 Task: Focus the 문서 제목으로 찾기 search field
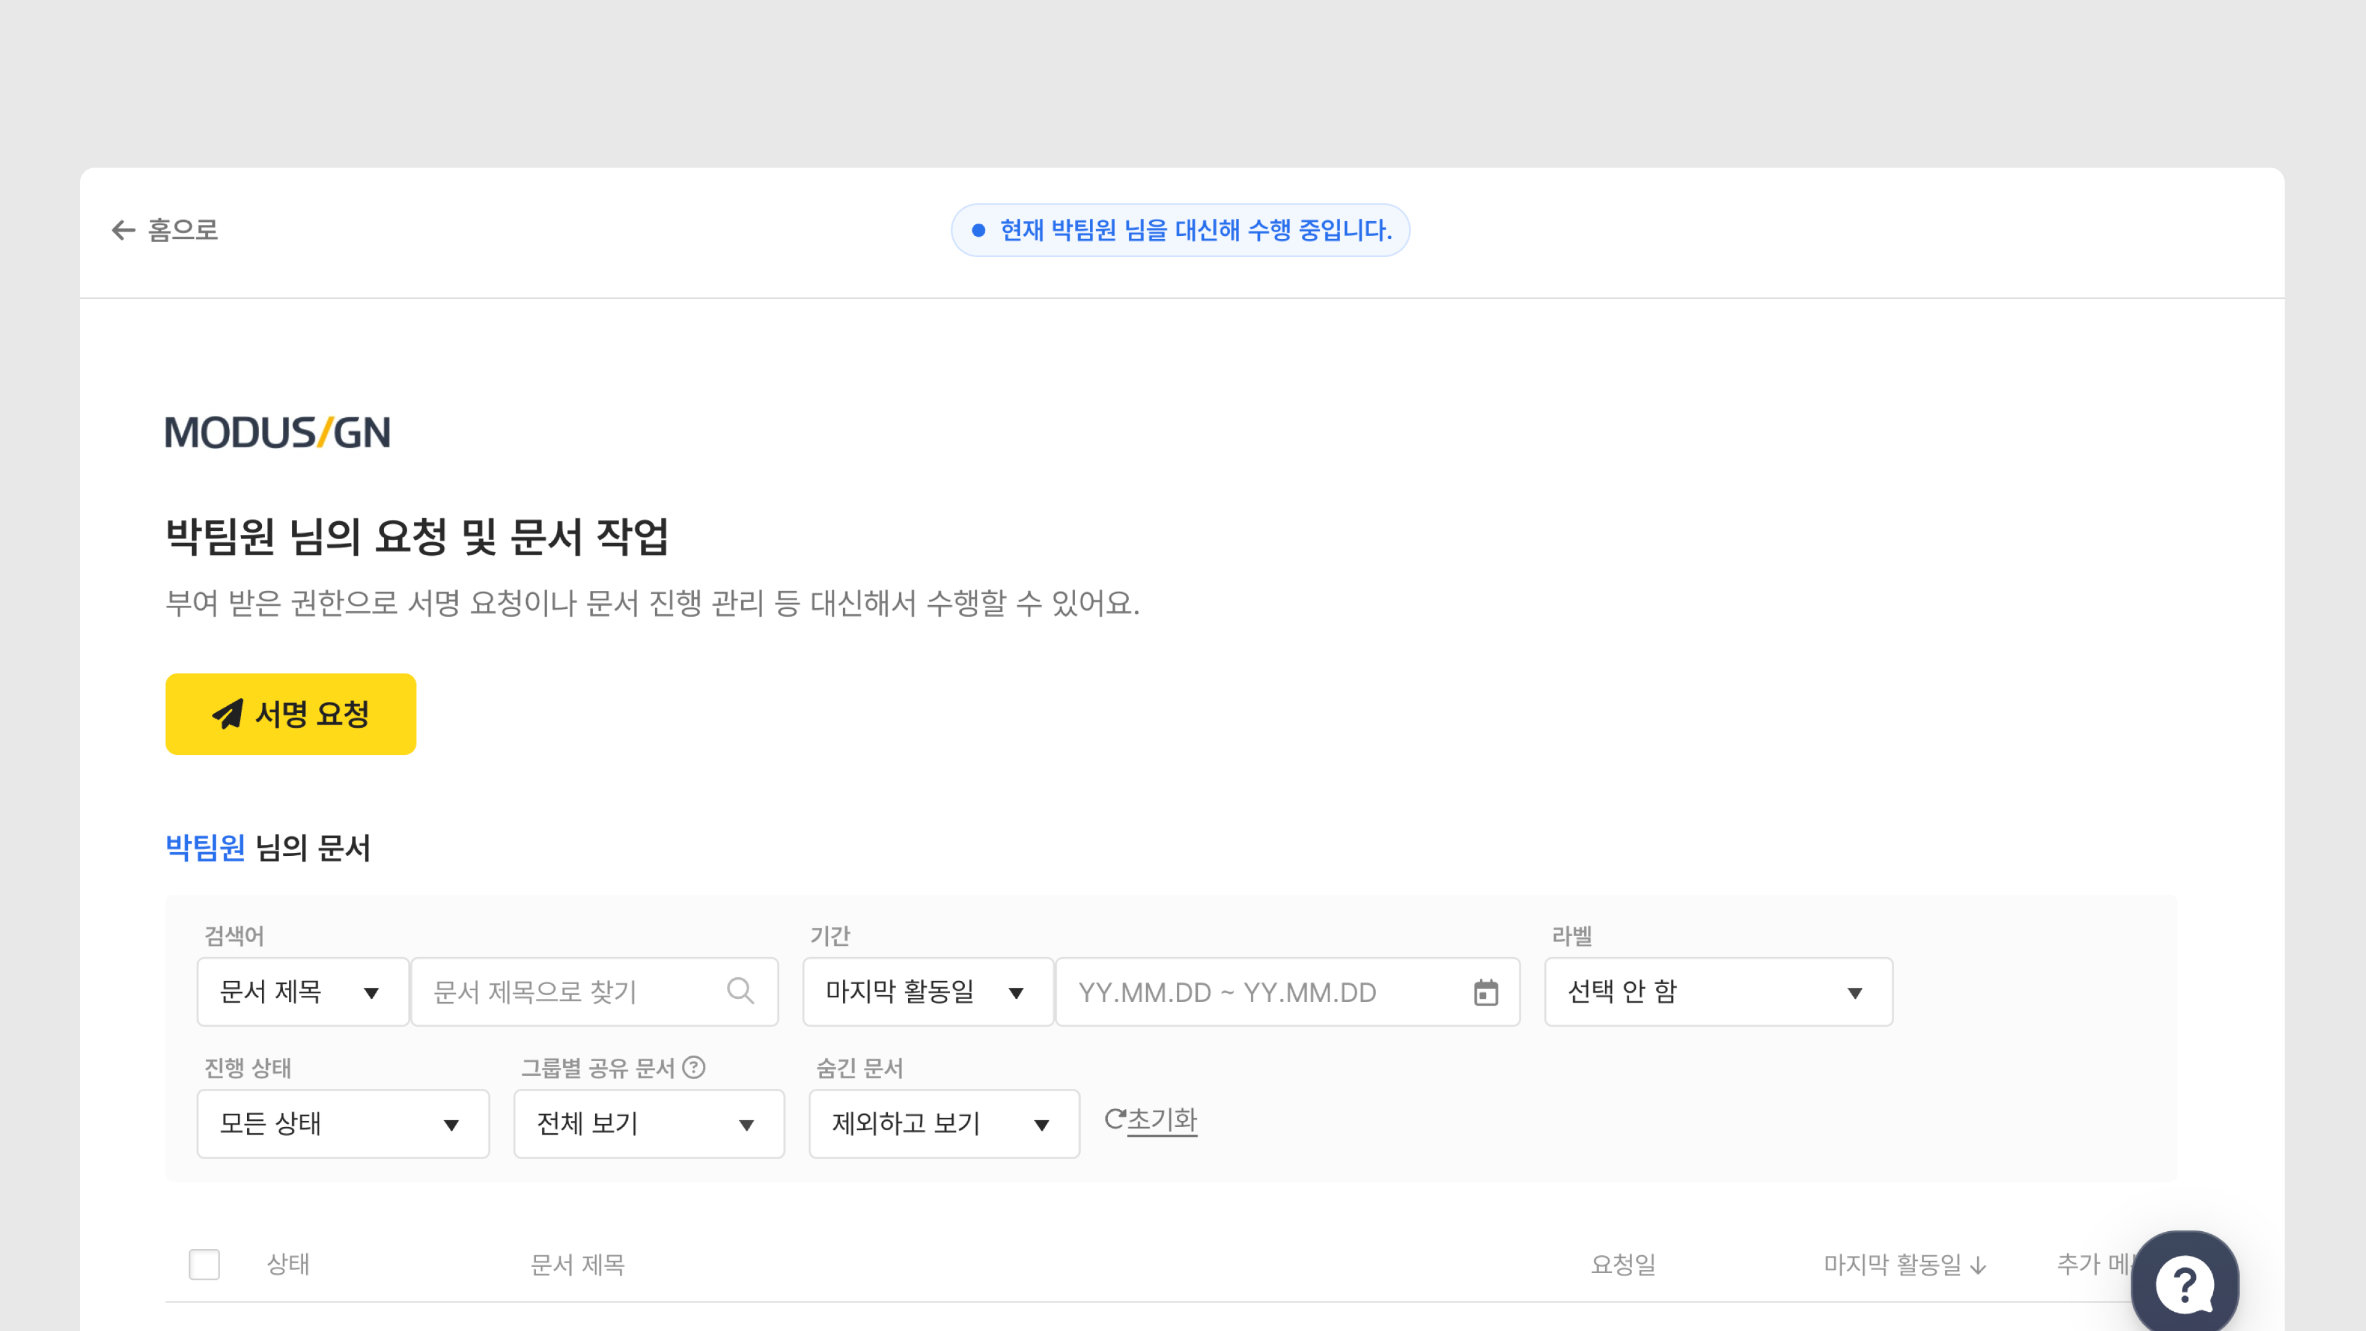point(594,991)
